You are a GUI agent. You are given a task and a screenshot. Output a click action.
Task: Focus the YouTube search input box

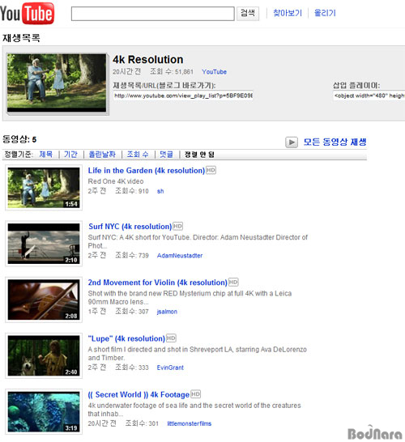pos(152,14)
